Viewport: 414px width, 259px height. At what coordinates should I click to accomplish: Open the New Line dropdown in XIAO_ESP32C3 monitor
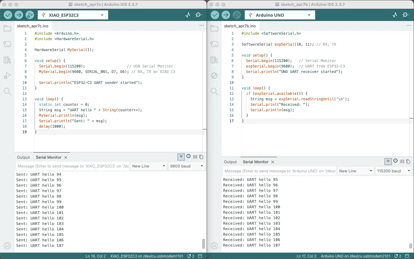click(x=149, y=166)
